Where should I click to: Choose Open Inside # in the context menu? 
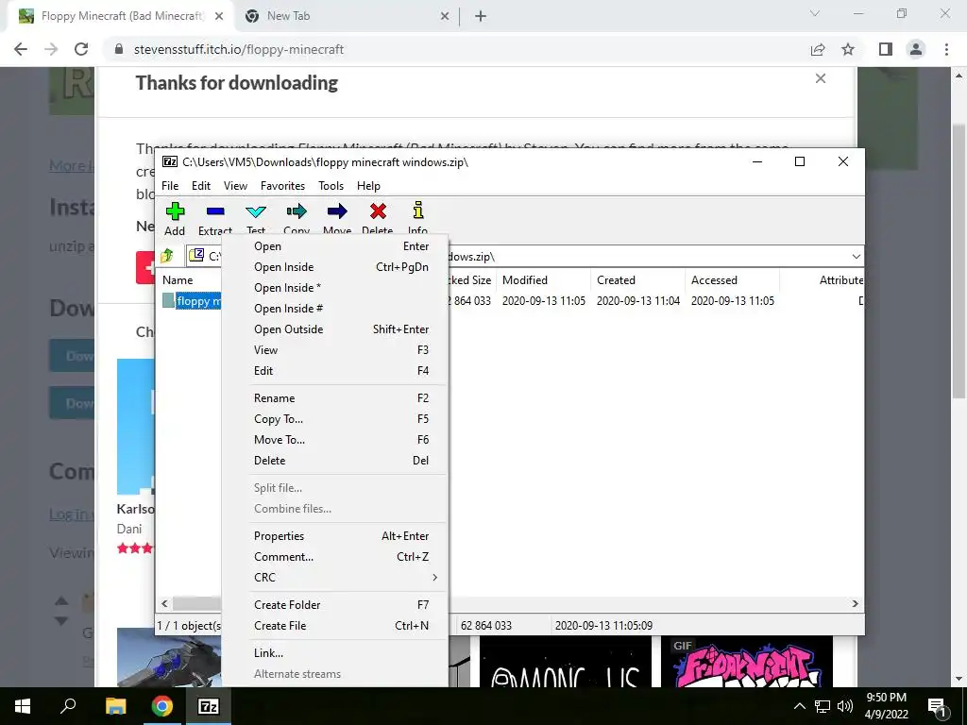pyautogui.click(x=335, y=309)
